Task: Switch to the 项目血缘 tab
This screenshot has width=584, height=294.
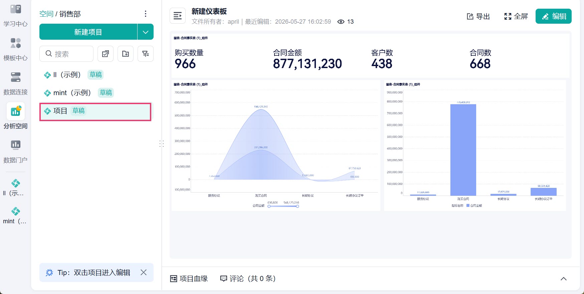Action: [189, 279]
